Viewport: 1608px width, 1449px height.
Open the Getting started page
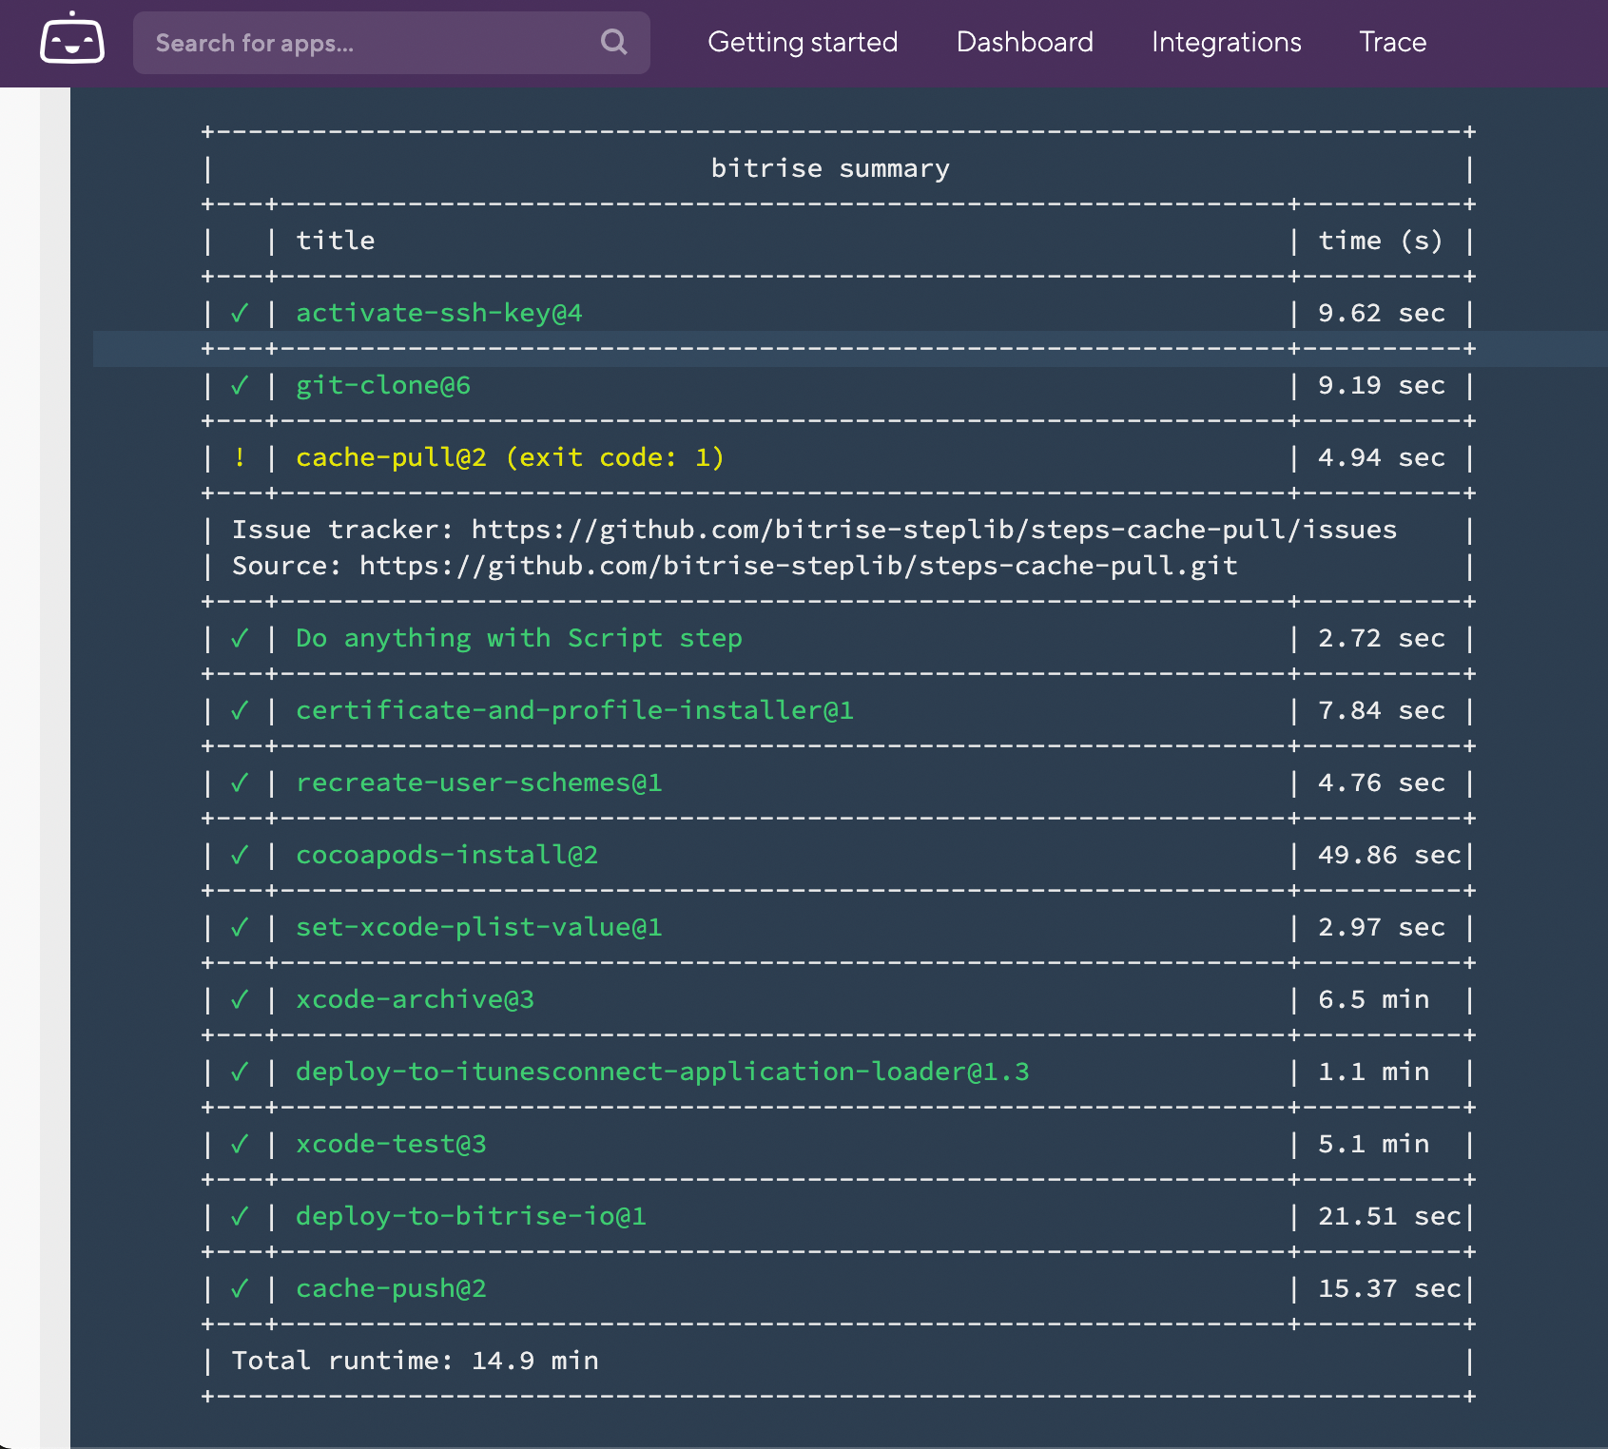click(x=803, y=42)
